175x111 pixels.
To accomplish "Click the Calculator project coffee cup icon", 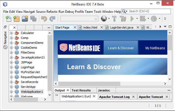I will (17, 33).
